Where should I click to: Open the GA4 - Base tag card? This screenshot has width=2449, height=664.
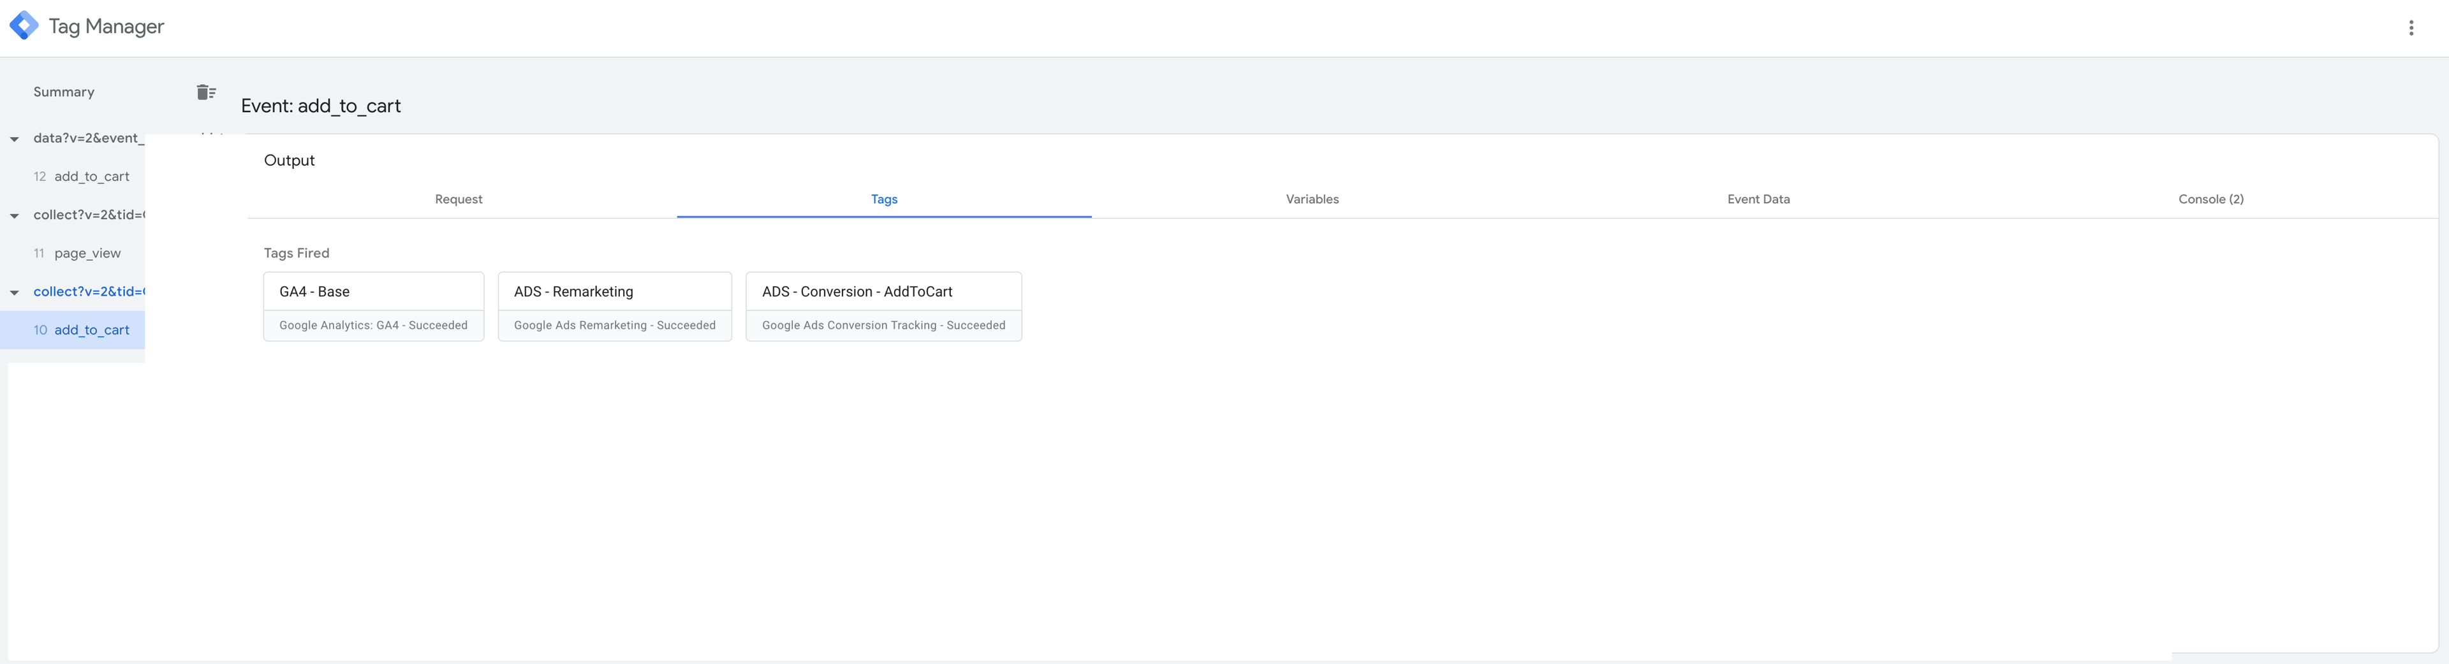tap(374, 307)
